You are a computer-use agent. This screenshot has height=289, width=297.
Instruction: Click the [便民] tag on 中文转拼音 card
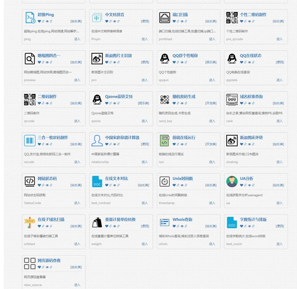click(x=145, y=21)
